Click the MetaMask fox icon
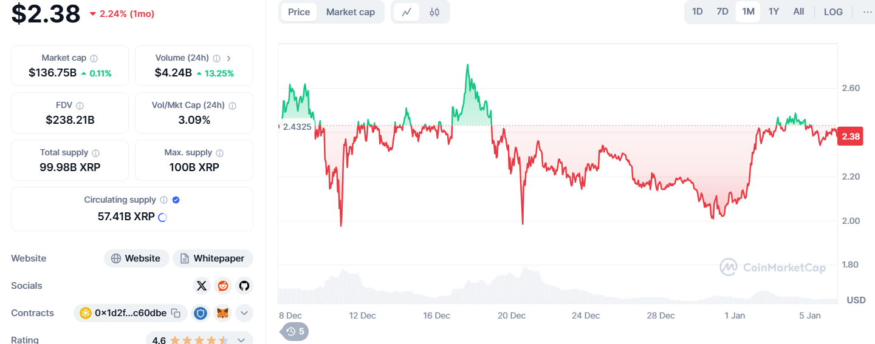 (x=223, y=313)
